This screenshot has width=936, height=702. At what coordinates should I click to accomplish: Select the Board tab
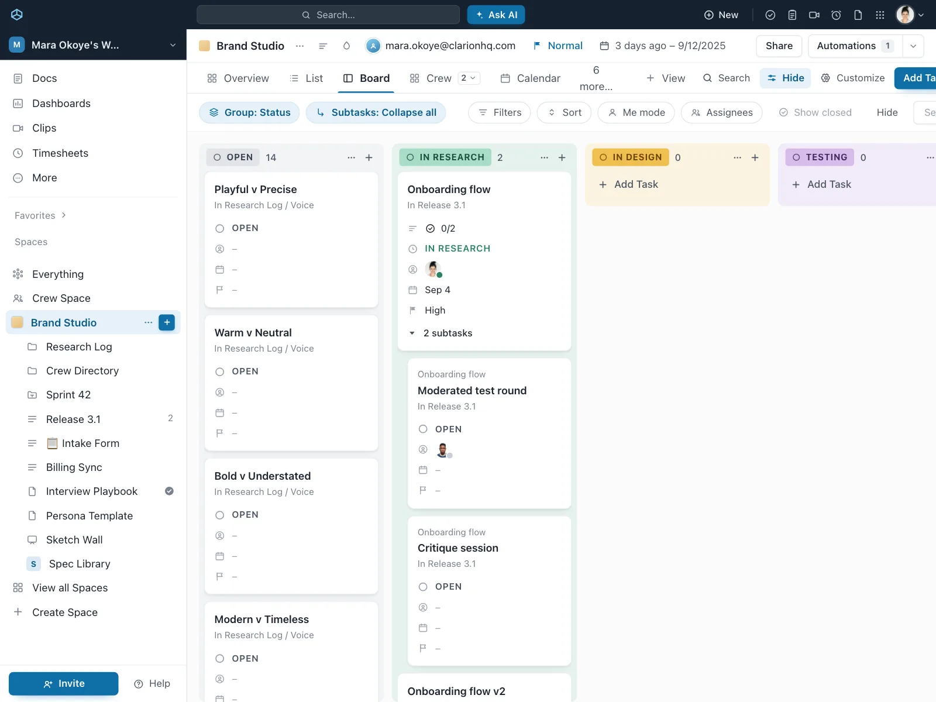[366, 78]
